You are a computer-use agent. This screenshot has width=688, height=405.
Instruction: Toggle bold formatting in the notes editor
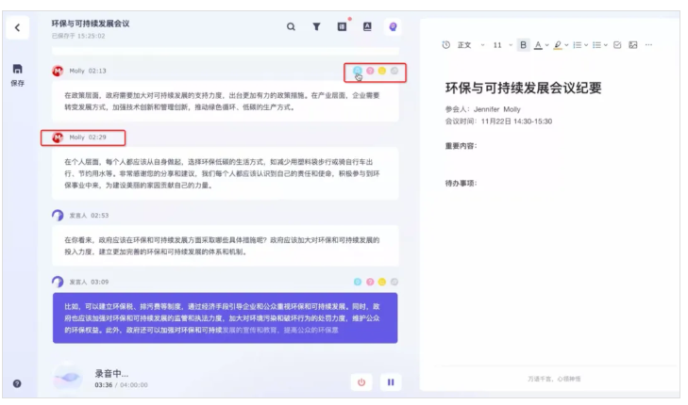click(523, 44)
